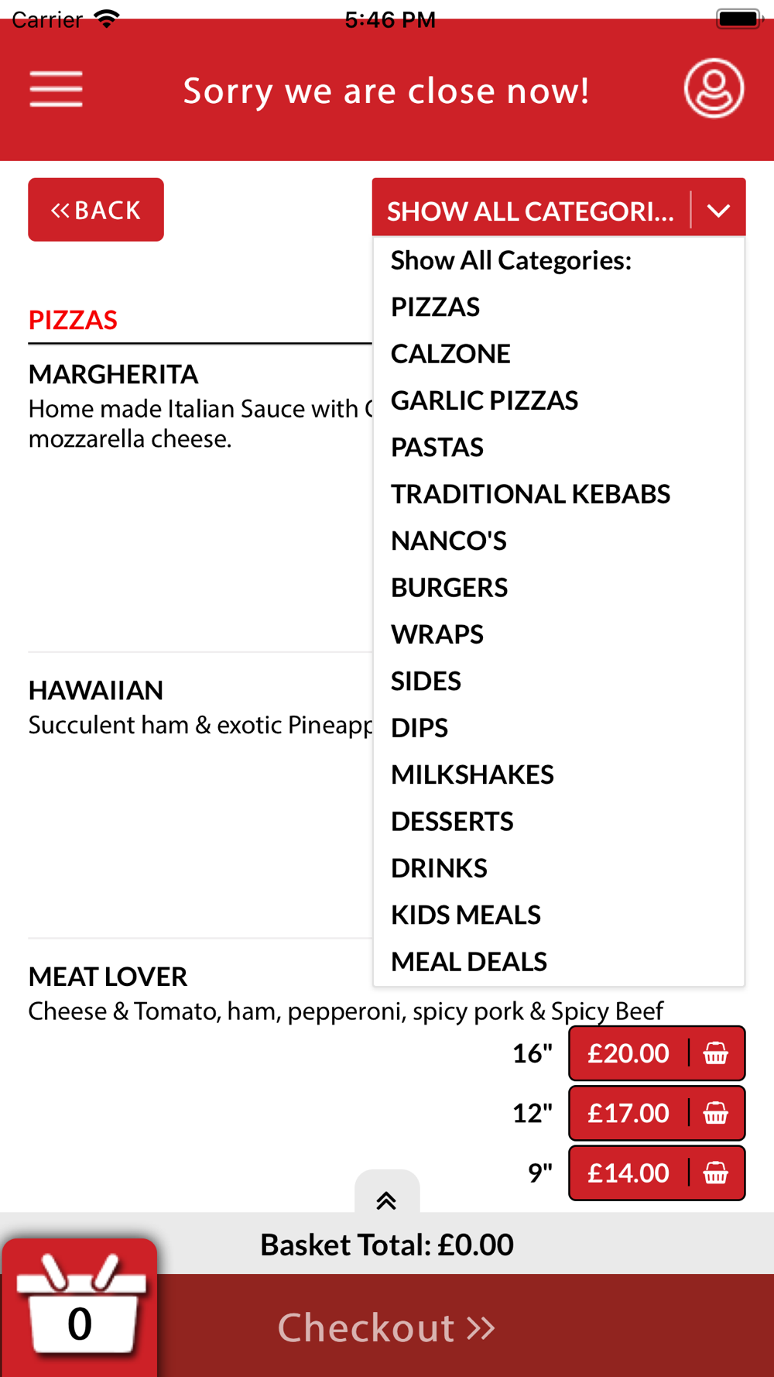This screenshot has width=774, height=1377.
Task: Add 9" Meat Lover for £14.00
Action: point(656,1173)
